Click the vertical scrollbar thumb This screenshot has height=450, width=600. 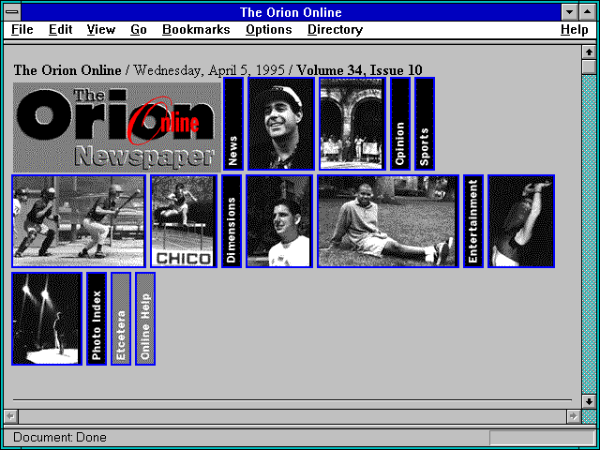589,67
